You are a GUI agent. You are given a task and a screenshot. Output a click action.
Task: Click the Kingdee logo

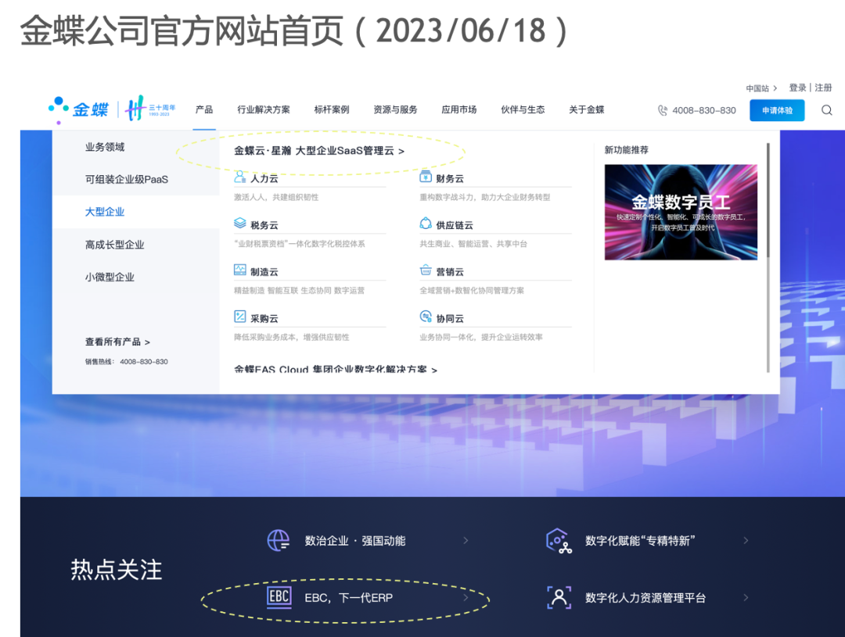click(x=79, y=110)
